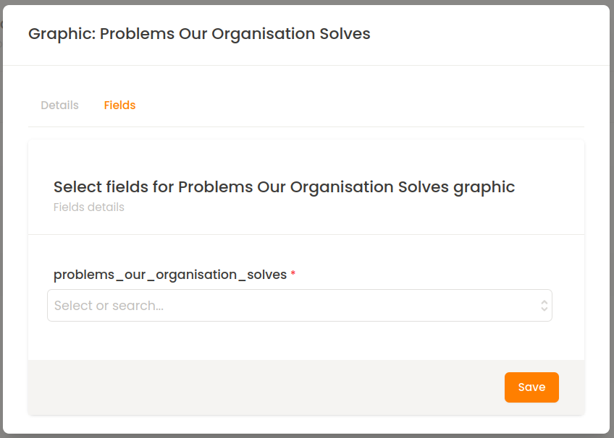Expand the problems_our_organisation_solves field selector
Viewport: 614px width, 438px height.
click(300, 305)
